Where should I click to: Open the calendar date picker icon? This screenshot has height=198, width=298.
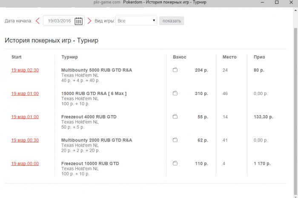pos(79,21)
